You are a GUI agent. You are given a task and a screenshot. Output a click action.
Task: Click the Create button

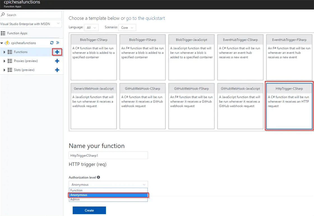pos(89,210)
